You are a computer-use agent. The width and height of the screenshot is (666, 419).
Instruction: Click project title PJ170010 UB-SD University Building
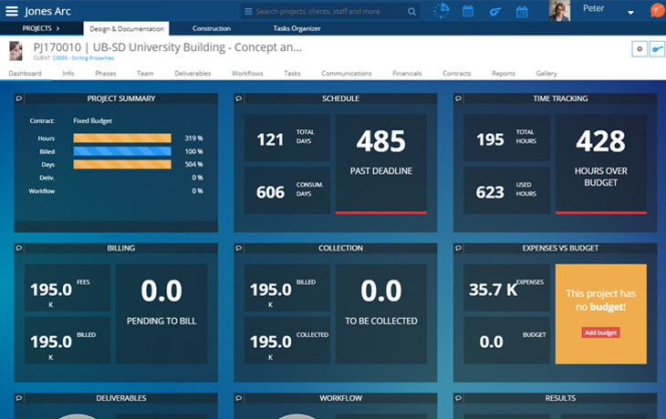167,47
